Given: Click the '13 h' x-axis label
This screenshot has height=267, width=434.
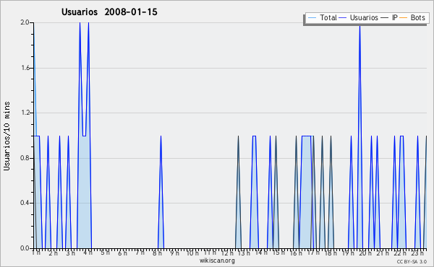Looking at the screenshot, I should pyautogui.click(x=244, y=253).
